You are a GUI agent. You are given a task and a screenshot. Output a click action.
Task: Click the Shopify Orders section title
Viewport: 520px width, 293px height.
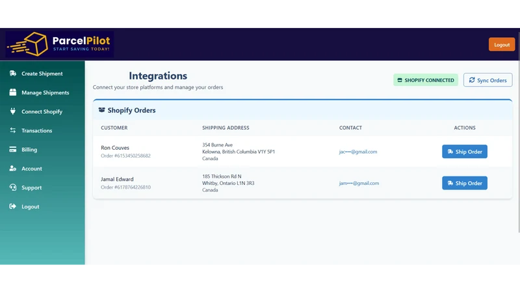(131, 110)
